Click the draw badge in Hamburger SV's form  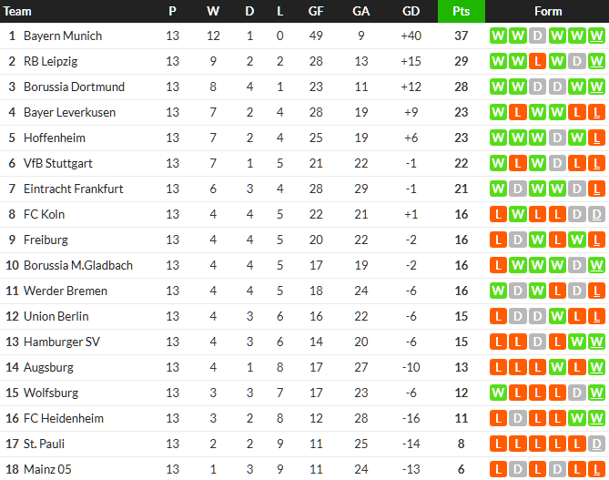537,342
